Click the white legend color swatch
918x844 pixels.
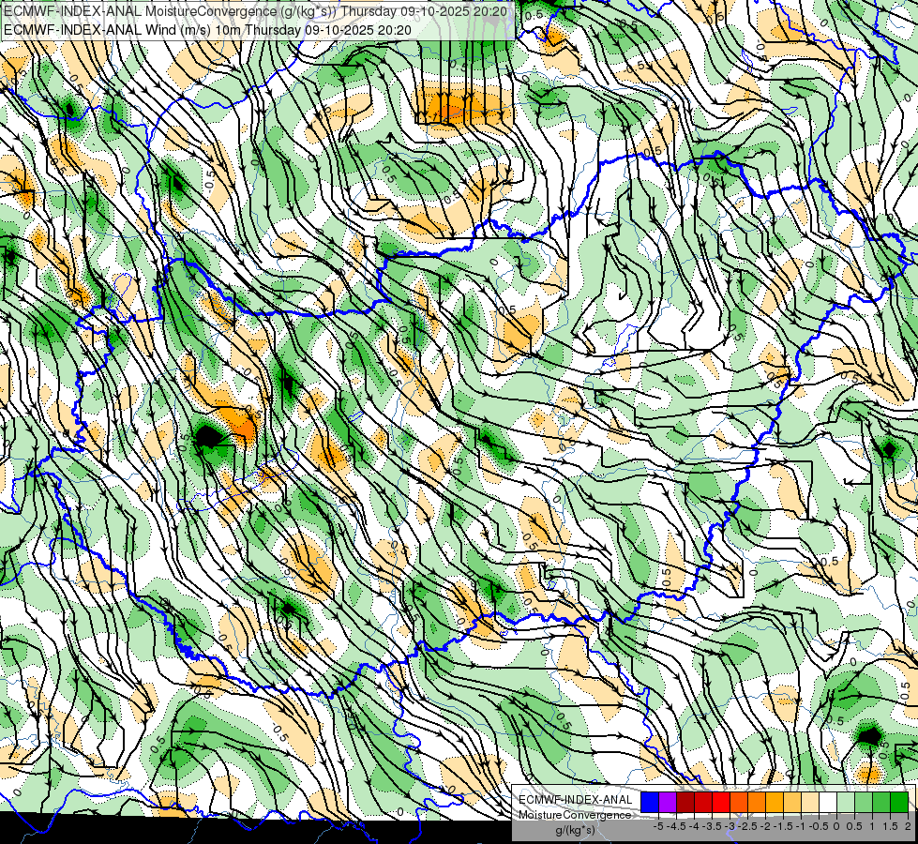point(828,802)
